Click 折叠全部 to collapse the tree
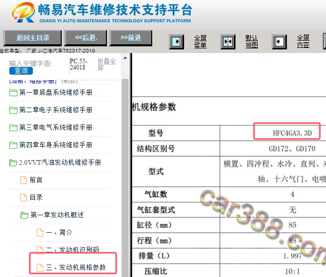 click(x=106, y=64)
